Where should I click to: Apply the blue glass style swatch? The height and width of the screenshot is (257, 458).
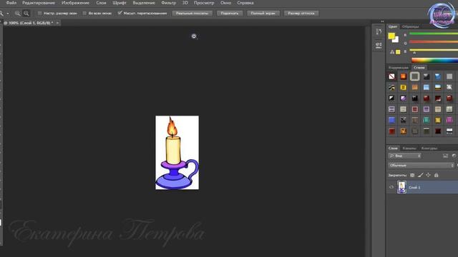click(437, 76)
